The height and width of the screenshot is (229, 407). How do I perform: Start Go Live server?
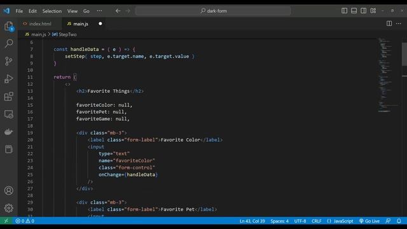pos(369,221)
